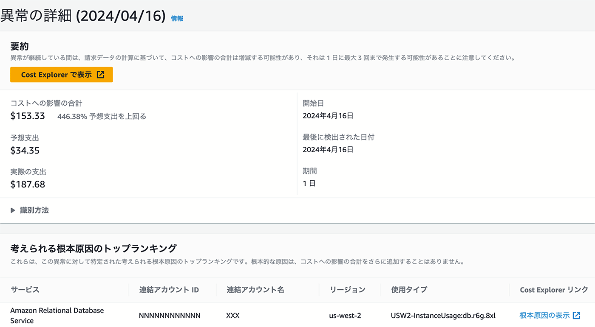
Task: Click the $34.35 expected spend value
Action: (25, 150)
